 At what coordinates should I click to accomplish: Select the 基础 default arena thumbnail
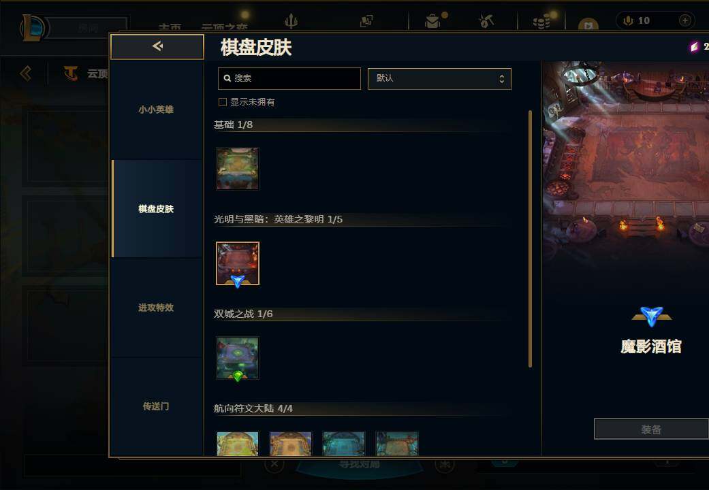[x=238, y=169]
